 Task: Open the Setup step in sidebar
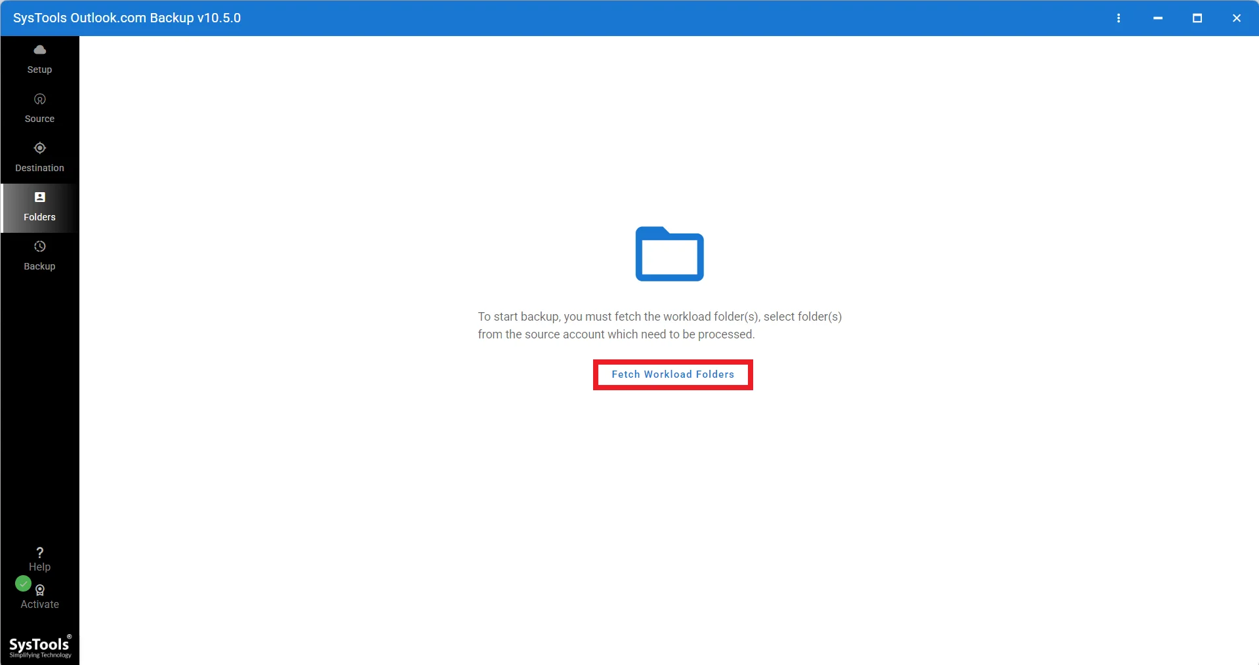point(39,60)
